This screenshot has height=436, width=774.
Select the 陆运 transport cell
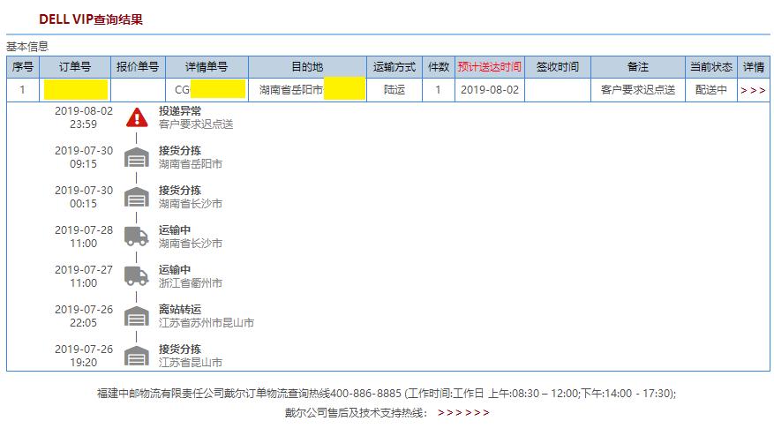tap(395, 90)
